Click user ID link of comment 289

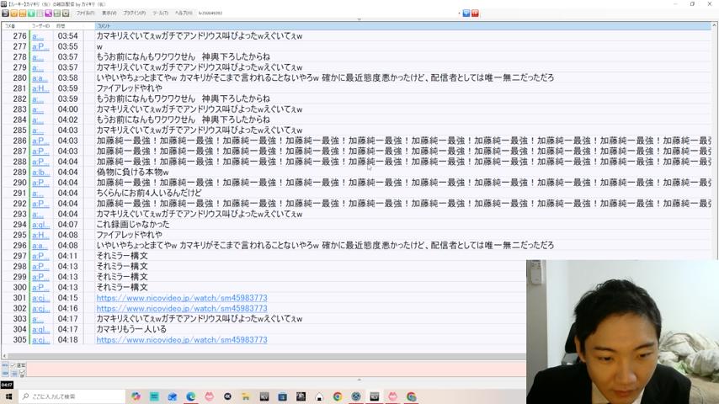pos(40,173)
